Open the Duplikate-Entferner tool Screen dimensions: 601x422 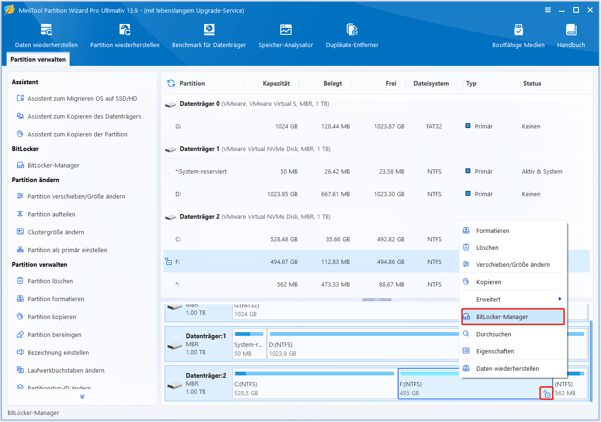(352, 36)
